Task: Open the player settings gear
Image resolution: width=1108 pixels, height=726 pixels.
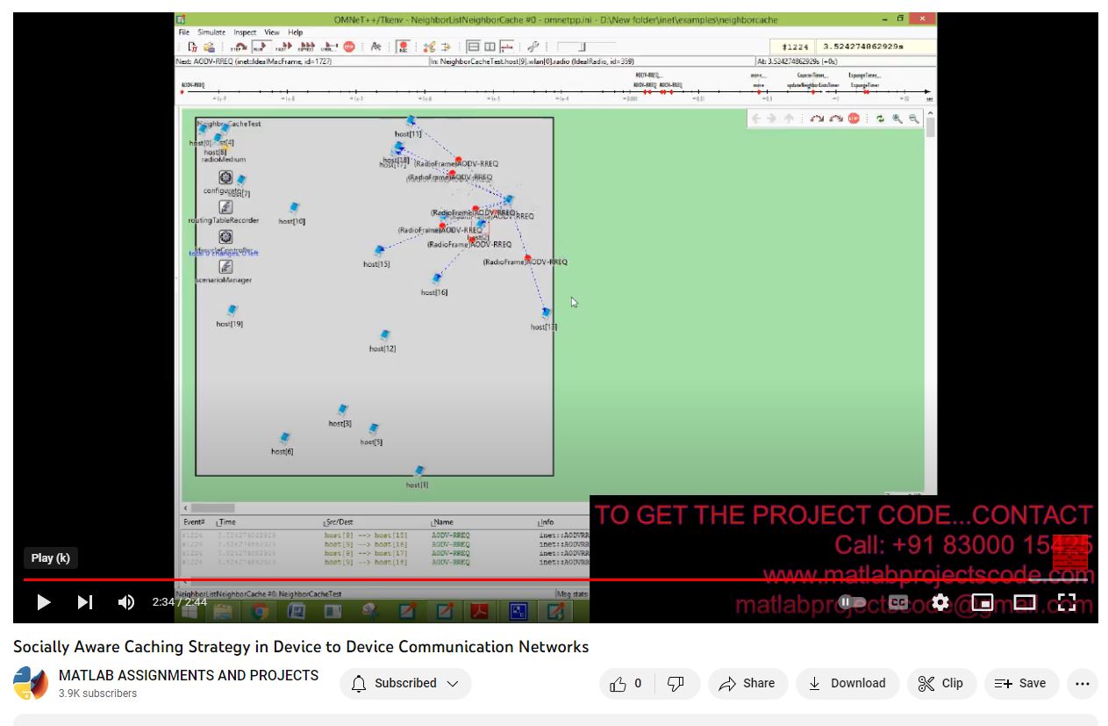Action: 940,602
